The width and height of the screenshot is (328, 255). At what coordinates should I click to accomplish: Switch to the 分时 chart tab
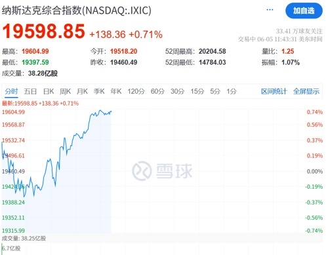11,91
